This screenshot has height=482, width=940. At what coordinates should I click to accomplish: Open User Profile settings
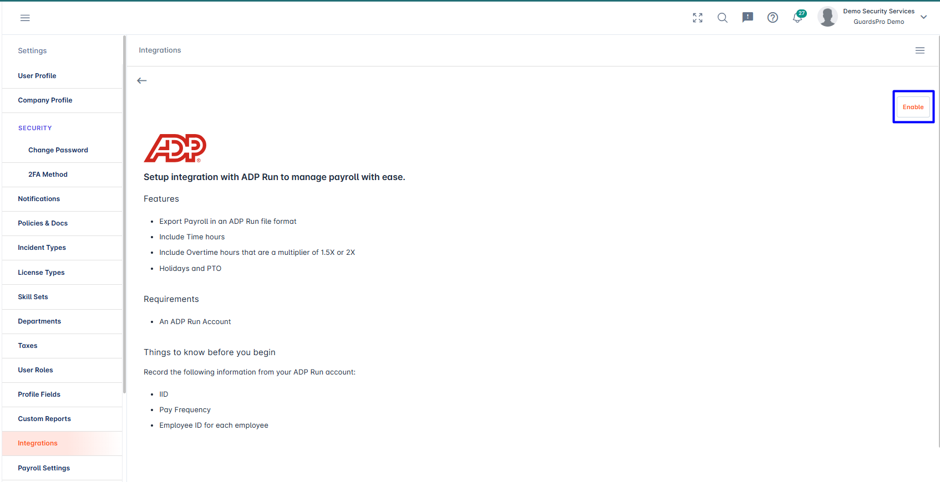[x=62, y=76]
